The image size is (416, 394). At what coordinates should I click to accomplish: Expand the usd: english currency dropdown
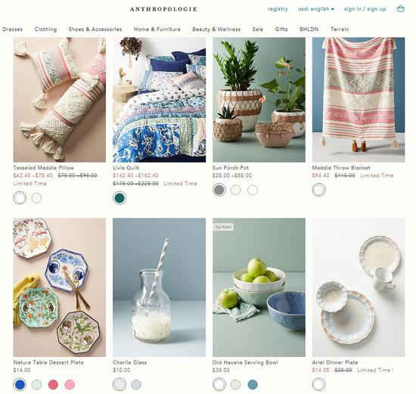click(316, 9)
